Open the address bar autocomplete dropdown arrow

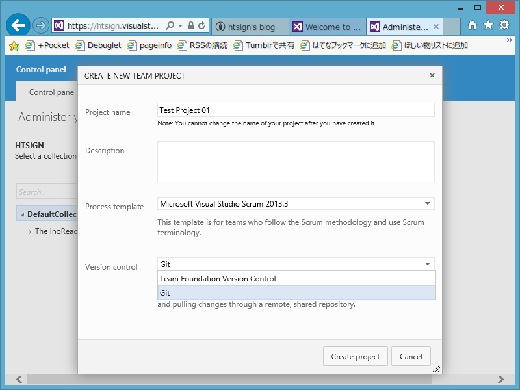(x=181, y=25)
